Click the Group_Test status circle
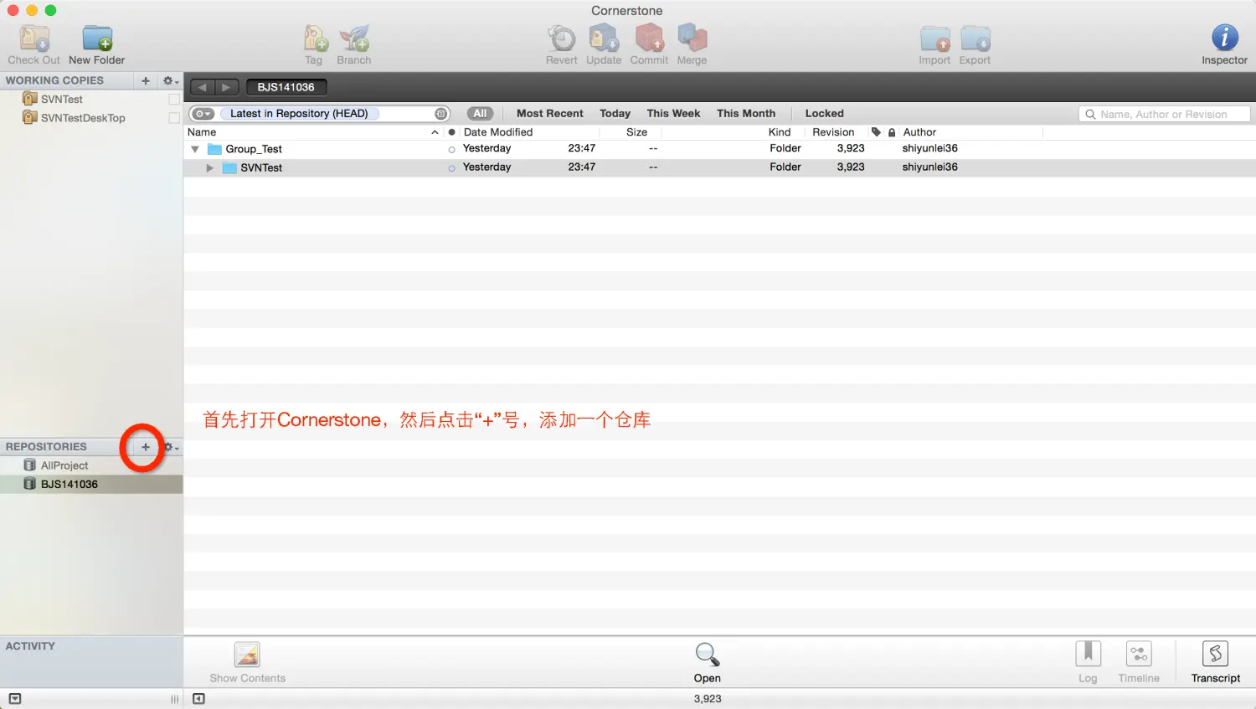 click(x=452, y=150)
